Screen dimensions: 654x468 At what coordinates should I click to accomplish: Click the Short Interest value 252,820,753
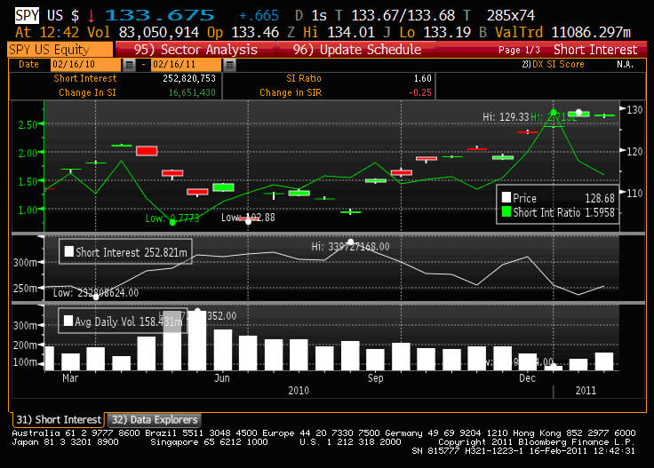click(189, 78)
